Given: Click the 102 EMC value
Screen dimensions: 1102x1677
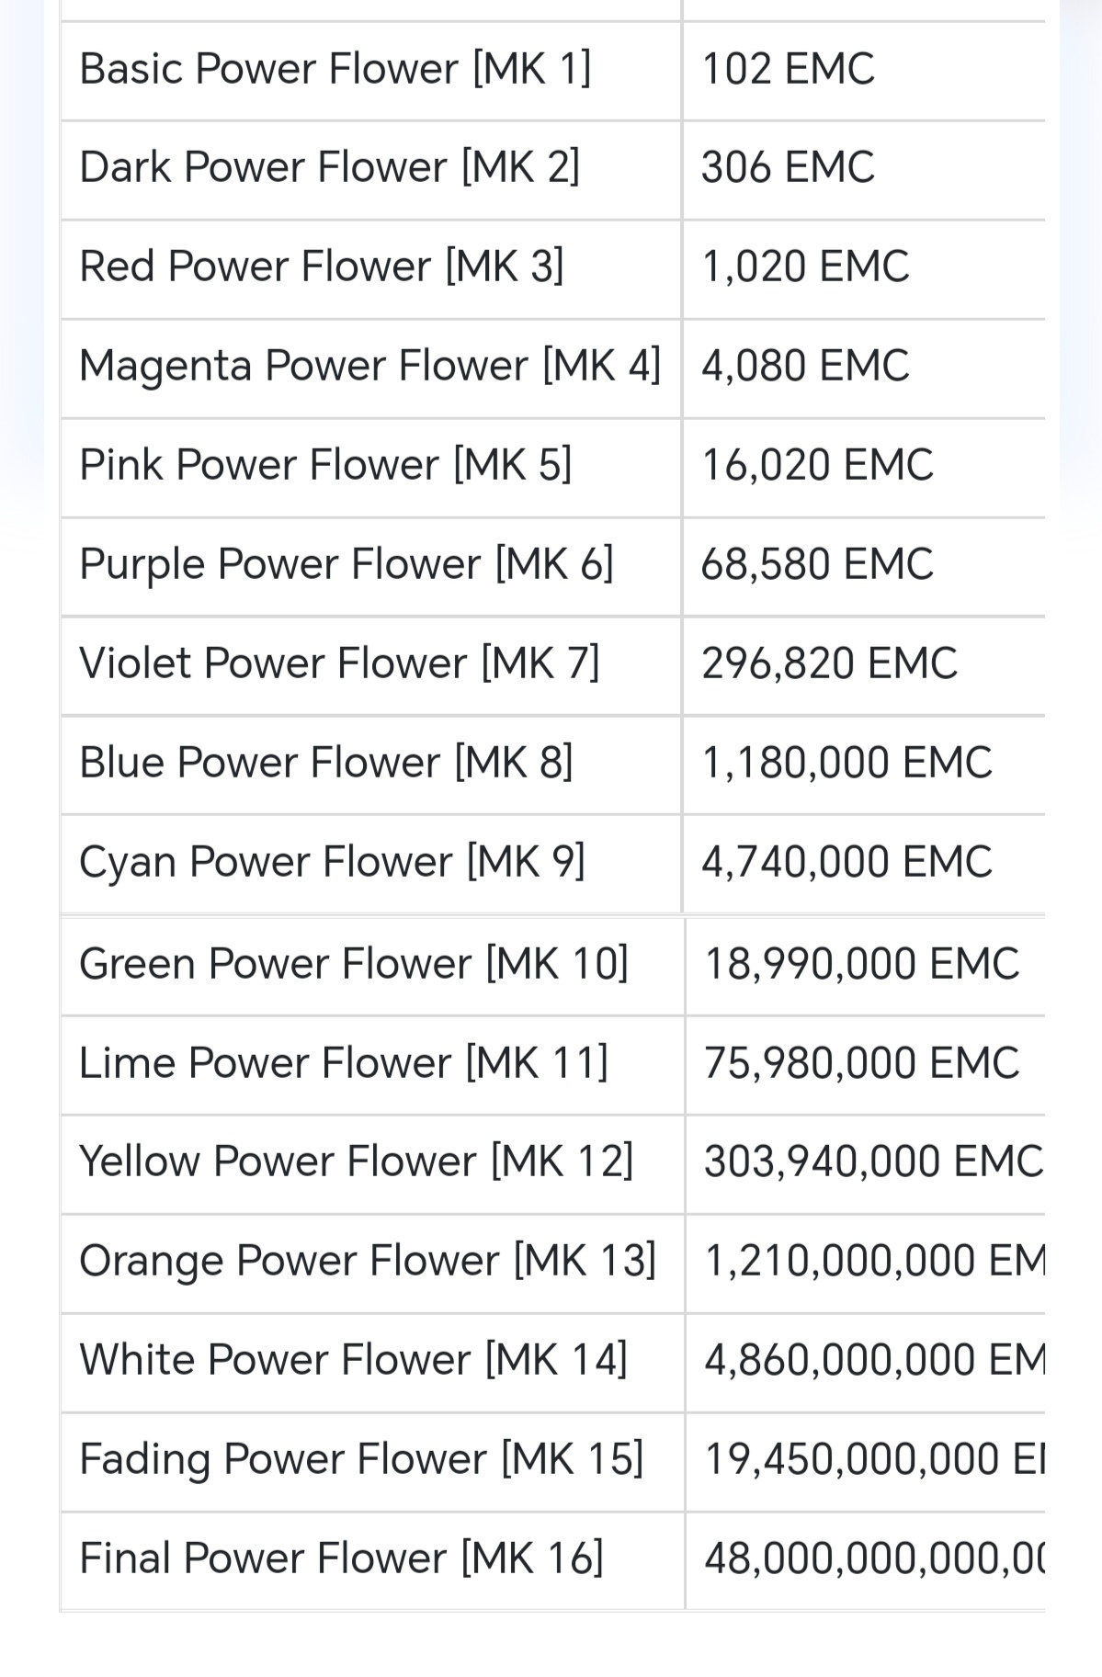Looking at the screenshot, I should tap(788, 69).
